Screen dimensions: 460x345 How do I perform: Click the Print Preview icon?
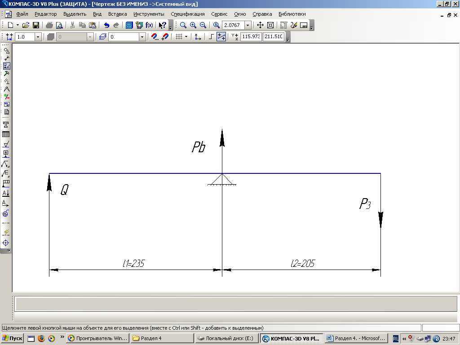(59, 25)
